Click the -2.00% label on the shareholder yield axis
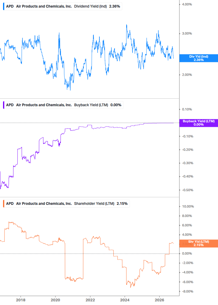Screen dimensions: 218x305 pyautogui.click(x=188, y=263)
